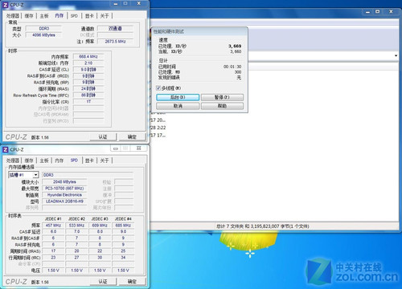Expand the address bar dropdown arrow in the file manager
The image size is (402, 289).
[x=396, y=55]
